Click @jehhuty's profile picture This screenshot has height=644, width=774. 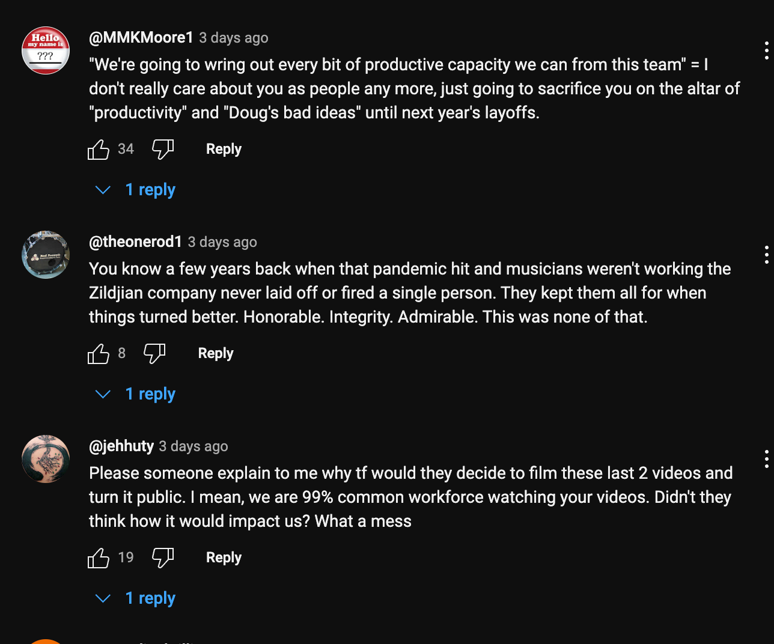pyautogui.click(x=46, y=459)
